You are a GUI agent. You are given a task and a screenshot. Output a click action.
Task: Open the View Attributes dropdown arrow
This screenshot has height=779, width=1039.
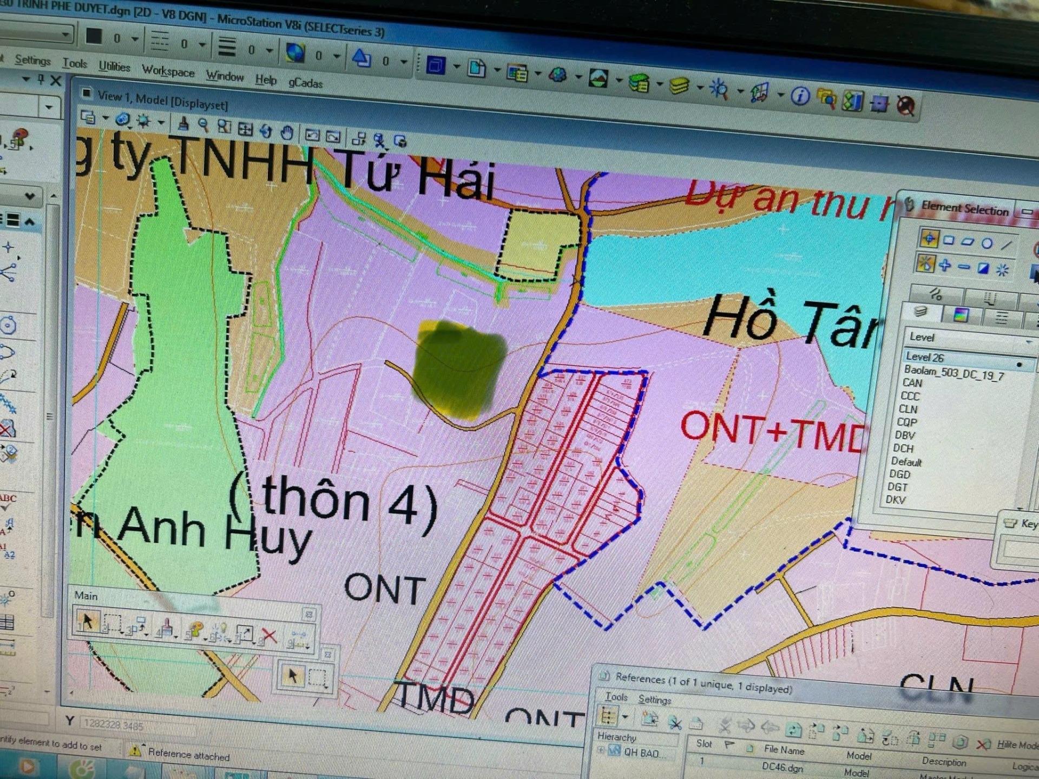(105, 118)
